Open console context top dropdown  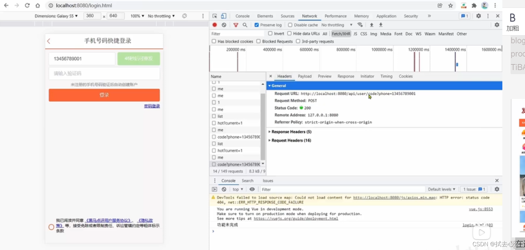(x=238, y=189)
